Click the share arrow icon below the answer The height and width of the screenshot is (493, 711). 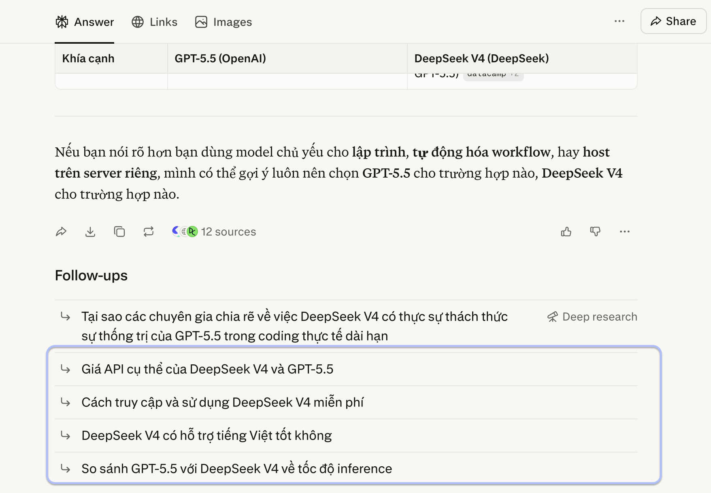click(x=61, y=232)
